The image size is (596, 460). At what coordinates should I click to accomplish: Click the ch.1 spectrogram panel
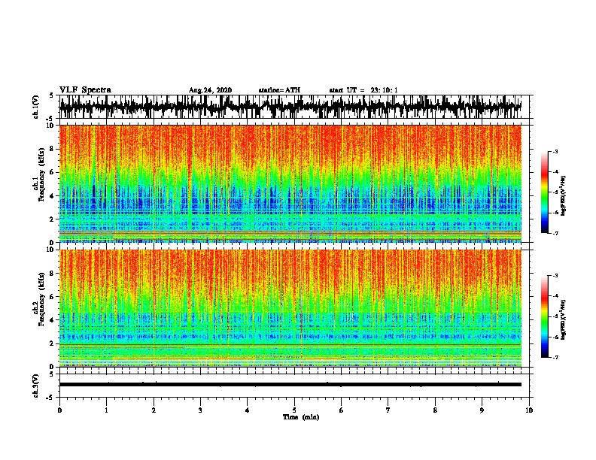click(290, 183)
